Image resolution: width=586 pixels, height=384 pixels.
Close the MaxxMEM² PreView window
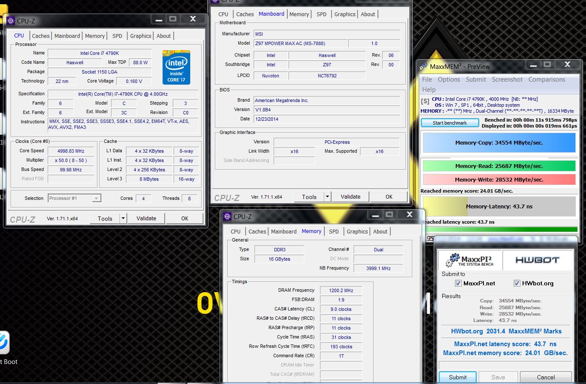point(567,64)
